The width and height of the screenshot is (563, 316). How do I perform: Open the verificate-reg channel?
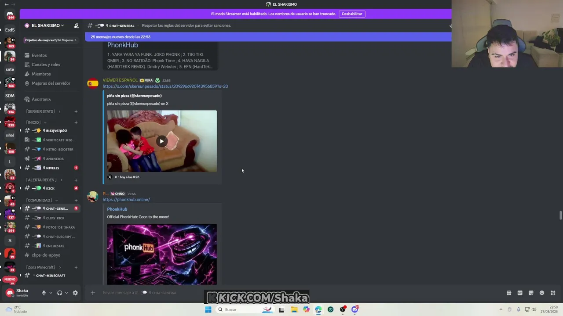click(51, 140)
